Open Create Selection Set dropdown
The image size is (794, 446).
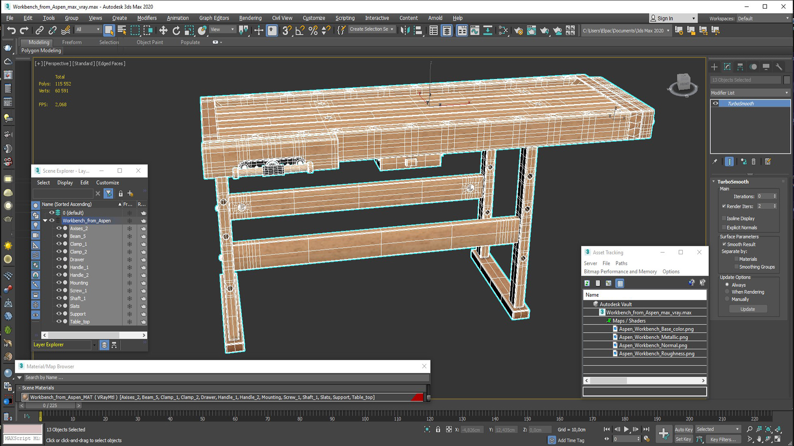coord(371,29)
